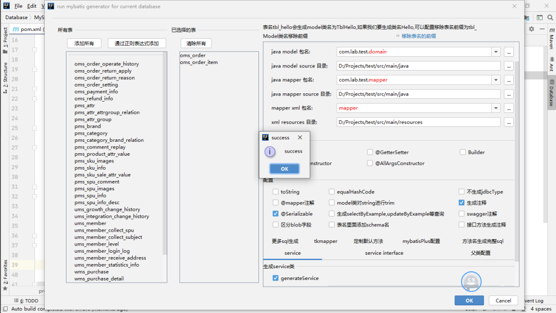Expand the java model package dropdown
The image size is (556, 313).
[496, 52]
